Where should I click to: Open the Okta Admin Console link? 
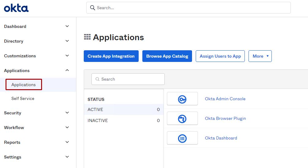pos(225,99)
